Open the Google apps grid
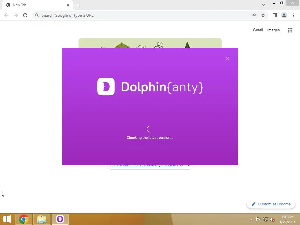The width and height of the screenshot is (300, 225). [x=290, y=30]
